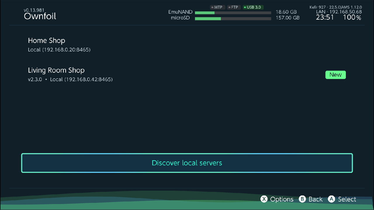Click the Discover local servers button
The height and width of the screenshot is (210, 374).
[x=187, y=163]
